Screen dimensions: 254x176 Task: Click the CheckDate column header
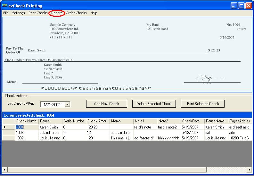point(192,121)
